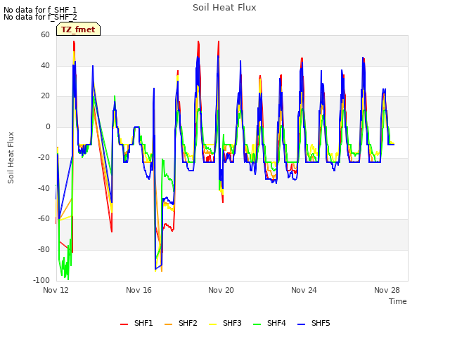Image resolution: width=450 pixels, height=337 pixels.
Task: Toggle SHF1 series via red legend marker
Action: click(124, 324)
